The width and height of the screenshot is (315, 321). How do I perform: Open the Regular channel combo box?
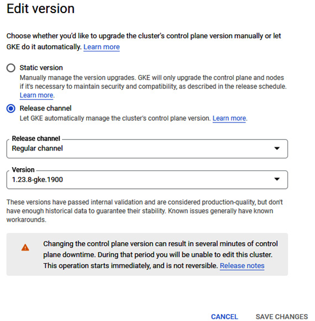(x=147, y=149)
